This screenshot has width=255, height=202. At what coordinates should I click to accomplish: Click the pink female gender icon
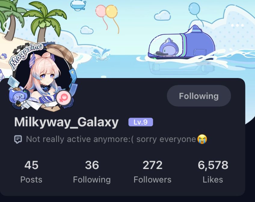[63, 98]
